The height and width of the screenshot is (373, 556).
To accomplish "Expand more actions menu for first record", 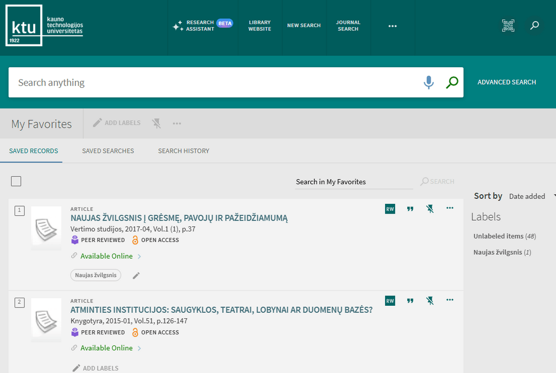I will (450, 208).
